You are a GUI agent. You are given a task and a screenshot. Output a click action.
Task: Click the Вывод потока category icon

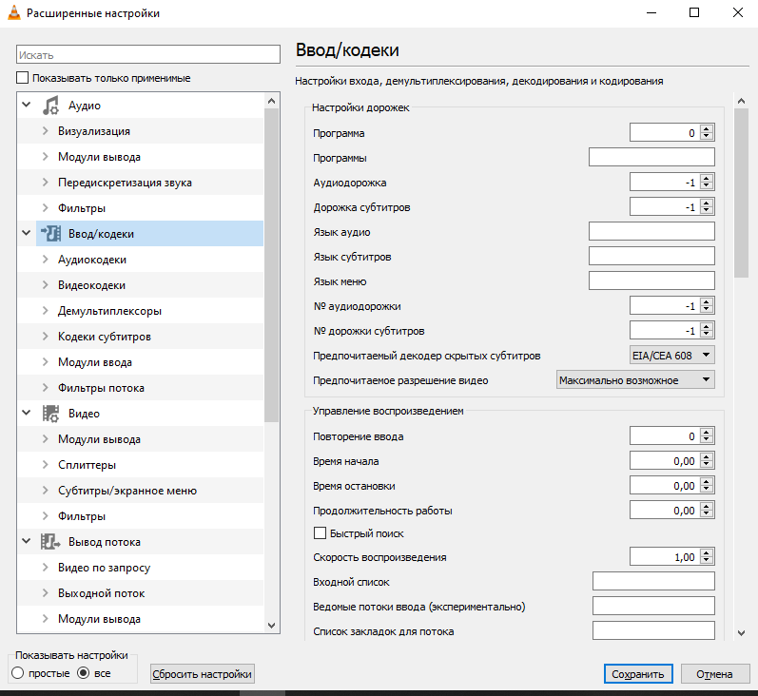pyautogui.click(x=50, y=542)
